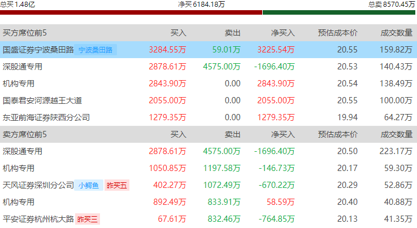
Task: Open 国泰君安河源越王大道 seat link
Action: pyautogui.click(x=42, y=100)
